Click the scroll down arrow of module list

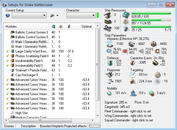(98, 116)
